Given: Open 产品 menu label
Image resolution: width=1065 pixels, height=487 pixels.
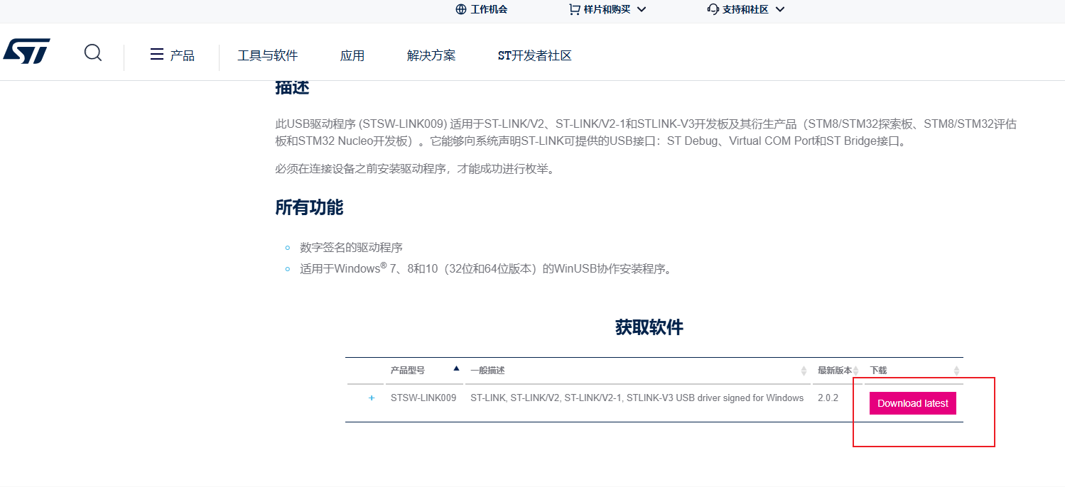Looking at the screenshot, I should 183,55.
